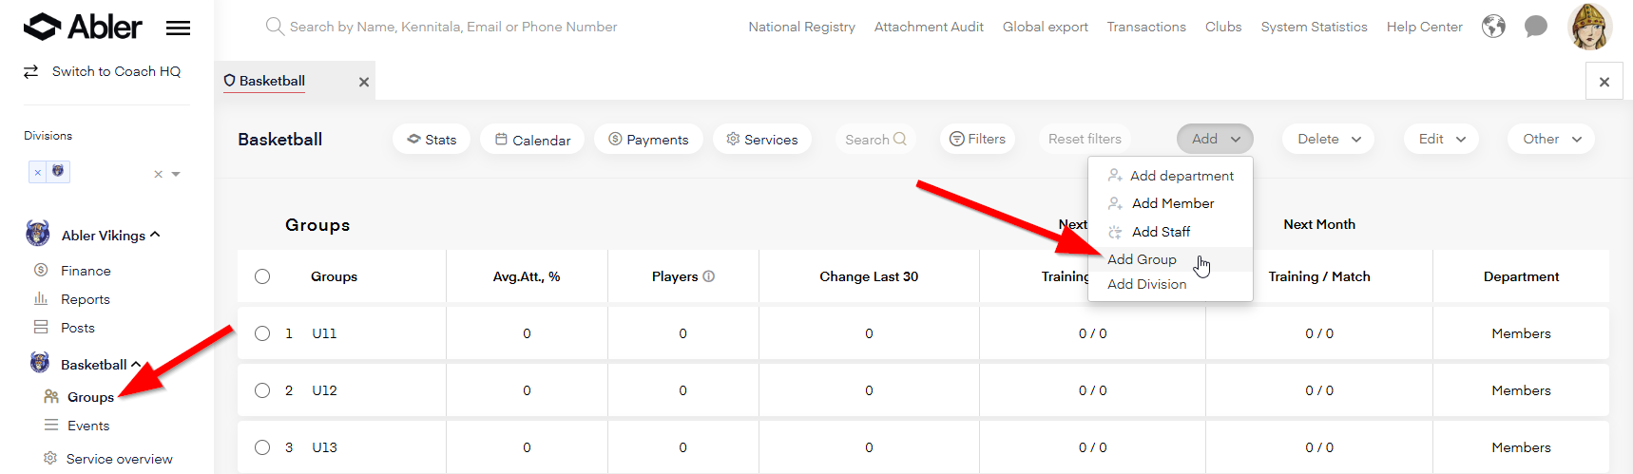1633x474 pixels.
Task: Open the chat messages icon
Action: tap(1535, 27)
